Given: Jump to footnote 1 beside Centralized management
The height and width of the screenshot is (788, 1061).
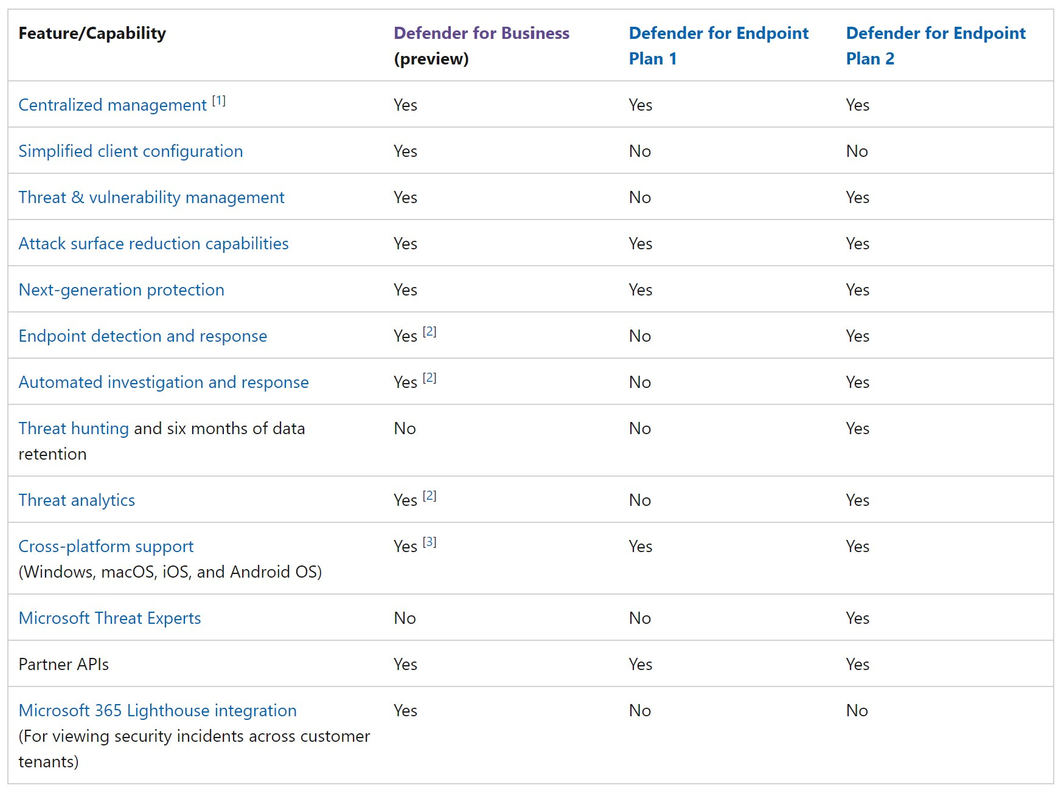Looking at the screenshot, I should tap(219, 101).
